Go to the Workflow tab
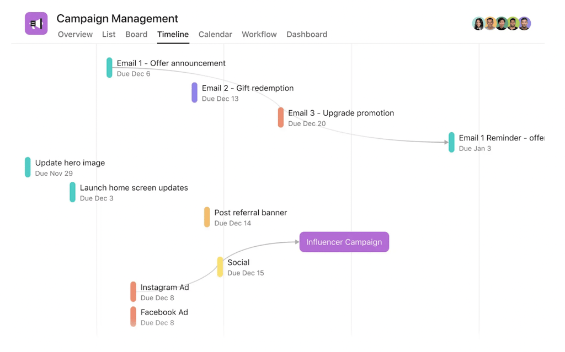 [x=259, y=34]
